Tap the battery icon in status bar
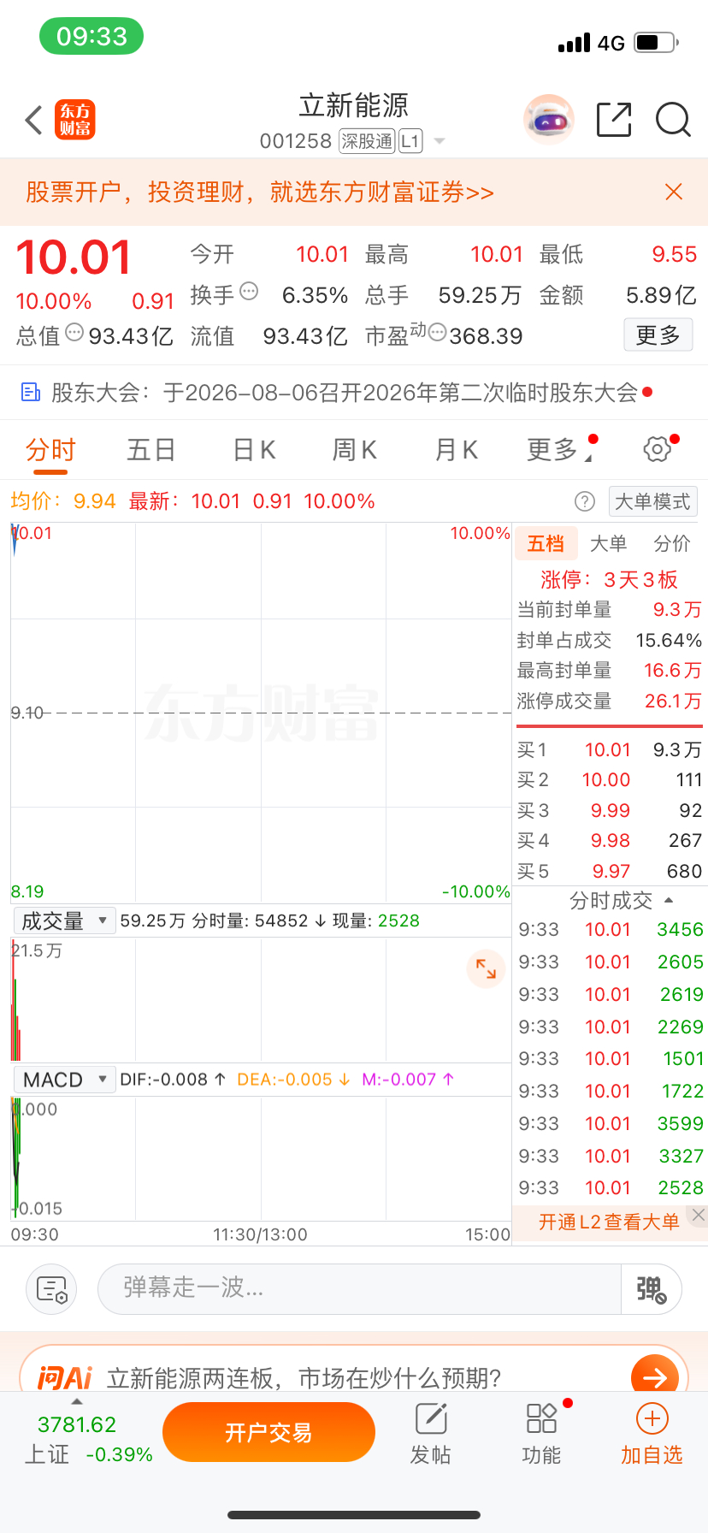This screenshot has width=708, height=1533. tap(657, 42)
